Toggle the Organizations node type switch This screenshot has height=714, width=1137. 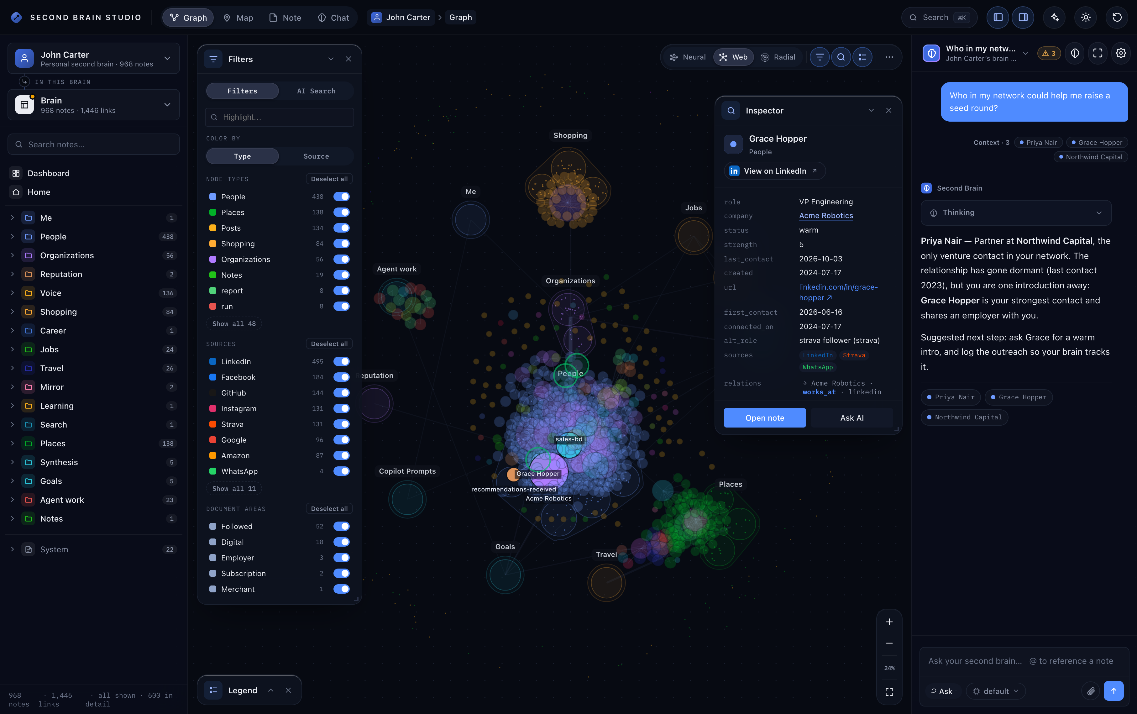pos(341,259)
